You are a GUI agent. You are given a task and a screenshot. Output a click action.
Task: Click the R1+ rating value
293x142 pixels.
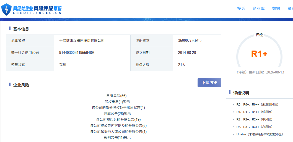pos(259,54)
